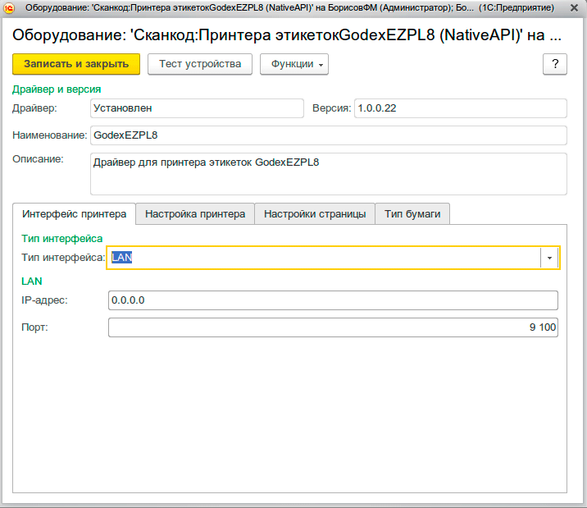Click the IP-адрес input field
587x508 pixels.
coord(333,300)
